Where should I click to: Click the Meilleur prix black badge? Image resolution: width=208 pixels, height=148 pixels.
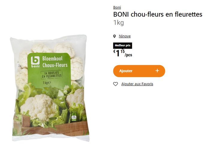pos(123,46)
